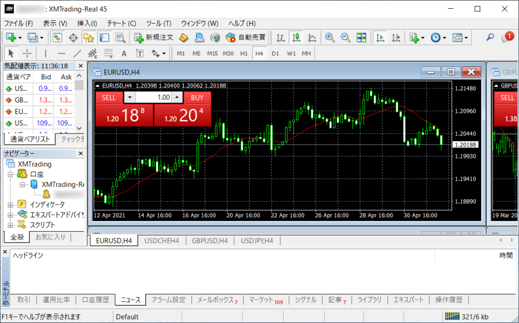Open the メールボックス terminal tab
This screenshot has height=323, width=519.
217,300
